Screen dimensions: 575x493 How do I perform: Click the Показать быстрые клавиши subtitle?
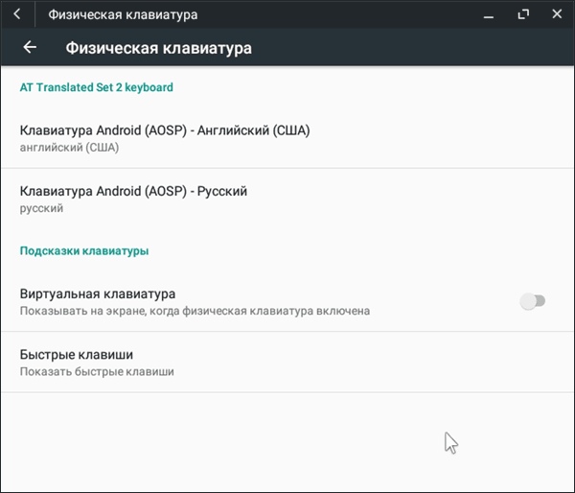pyautogui.click(x=97, y=371)
